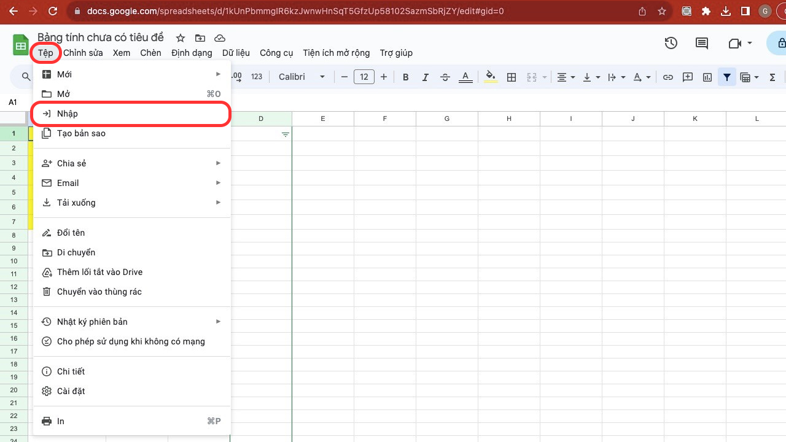Image resolution: width=786 pixels, height=442 pixels.
Task: Open the functions sigma icon
Action: 772,77
